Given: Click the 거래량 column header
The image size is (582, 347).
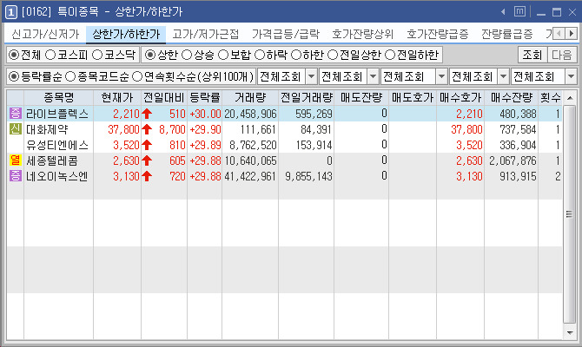Looking at the screenshot, I should tap(250, 97).
